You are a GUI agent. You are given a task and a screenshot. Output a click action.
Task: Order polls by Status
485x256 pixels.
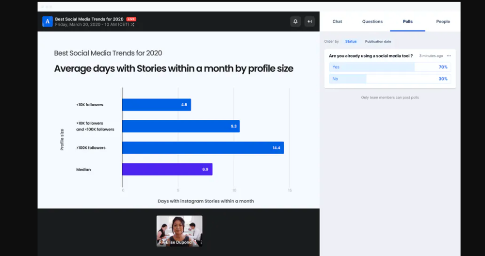tap(351, 42)
